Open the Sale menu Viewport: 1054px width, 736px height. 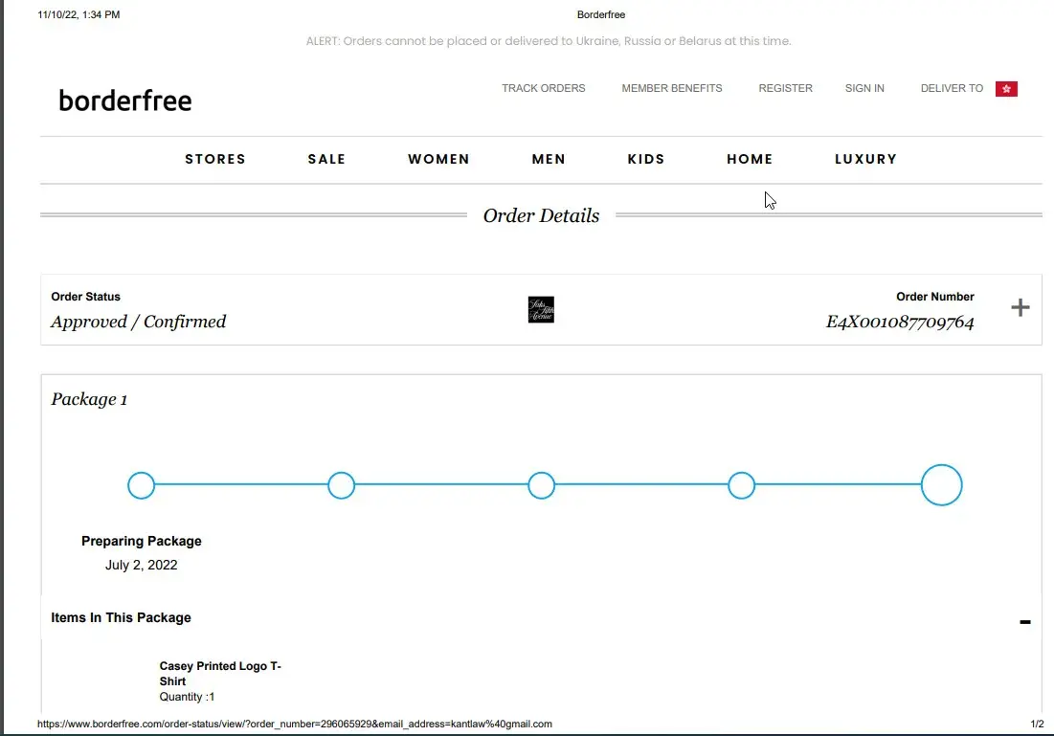point(326,160)
